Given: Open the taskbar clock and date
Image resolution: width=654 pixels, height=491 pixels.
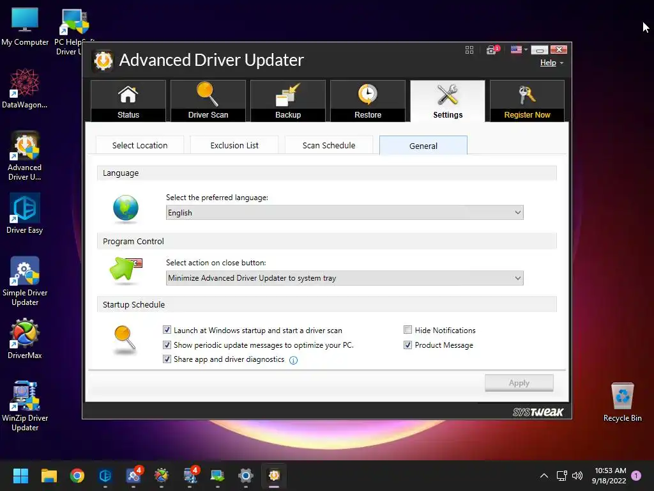Looking at the screenshot, I should pyautogui.click(x=609, y=476).
